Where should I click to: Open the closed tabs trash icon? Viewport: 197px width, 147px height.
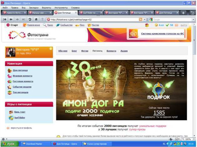pos(192,13)
